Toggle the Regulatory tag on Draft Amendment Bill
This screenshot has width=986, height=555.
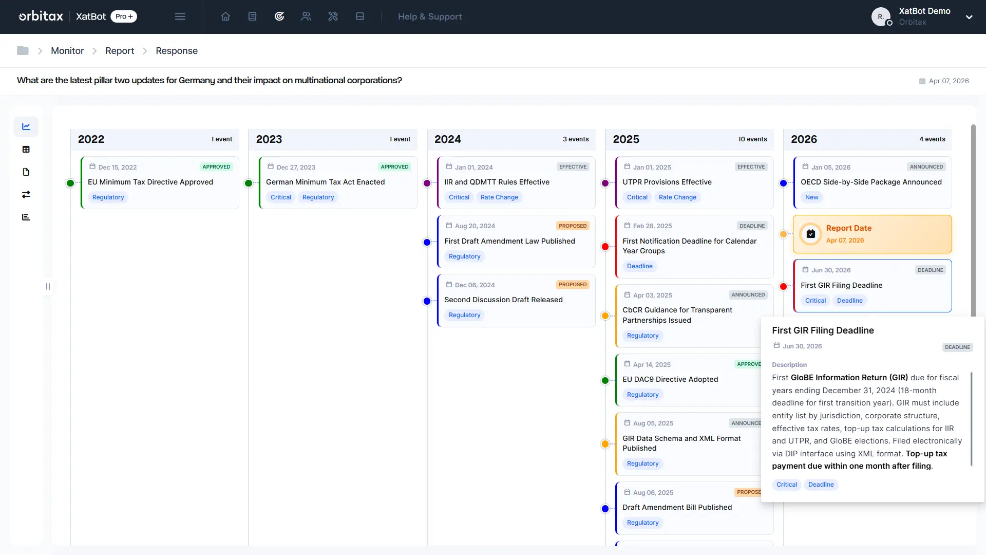coord(642,523)
